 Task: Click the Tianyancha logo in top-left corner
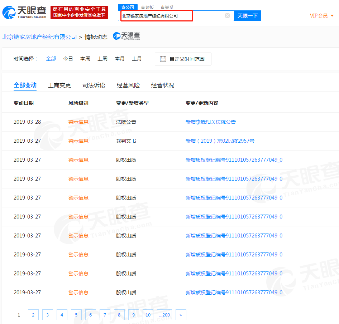coord(22,12)
